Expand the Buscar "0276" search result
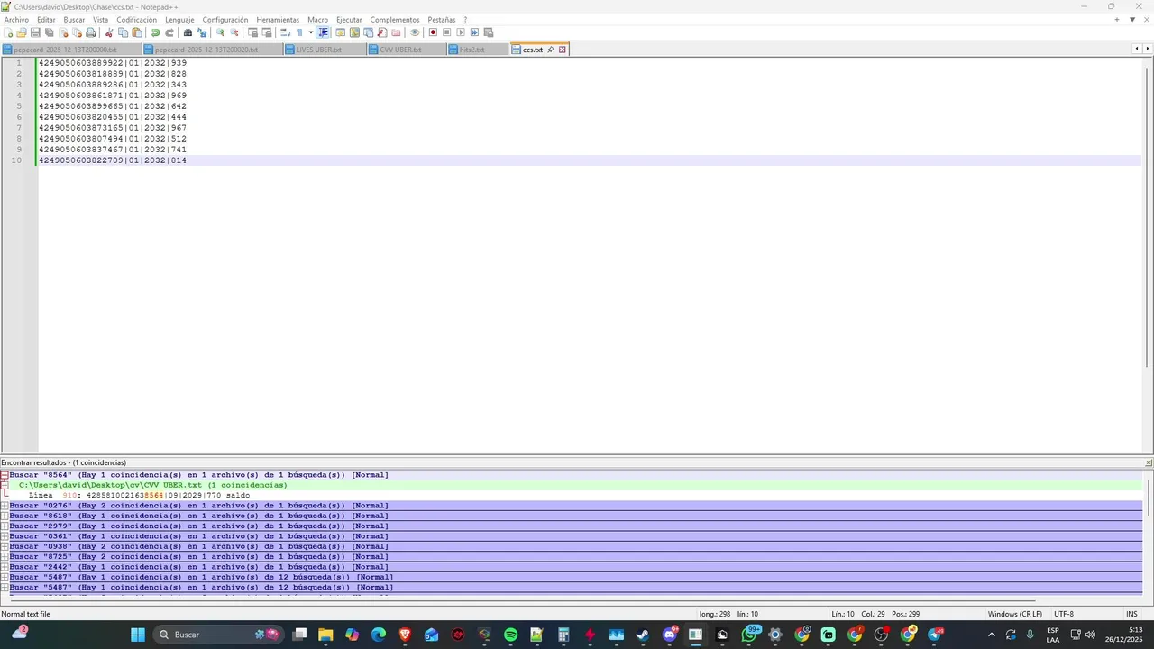1154x649 pixels. click(x=5, y=506)
